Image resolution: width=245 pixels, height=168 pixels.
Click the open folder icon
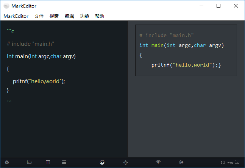[x=30, y=162]
